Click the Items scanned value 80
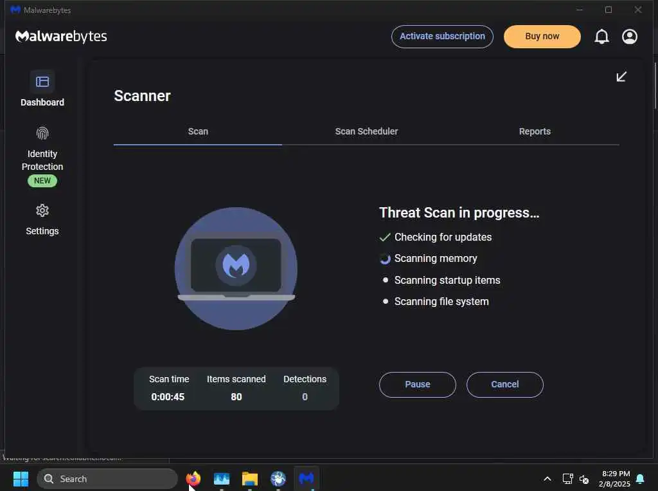The height and width of the screenshot is (491, 658). [236, 397]
